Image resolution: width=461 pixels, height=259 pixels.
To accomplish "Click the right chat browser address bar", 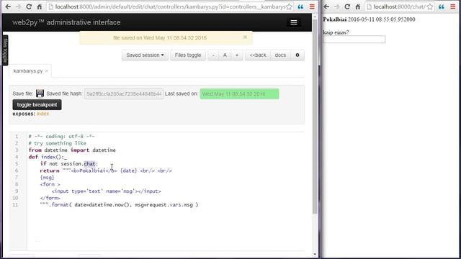I will point(400,6).
